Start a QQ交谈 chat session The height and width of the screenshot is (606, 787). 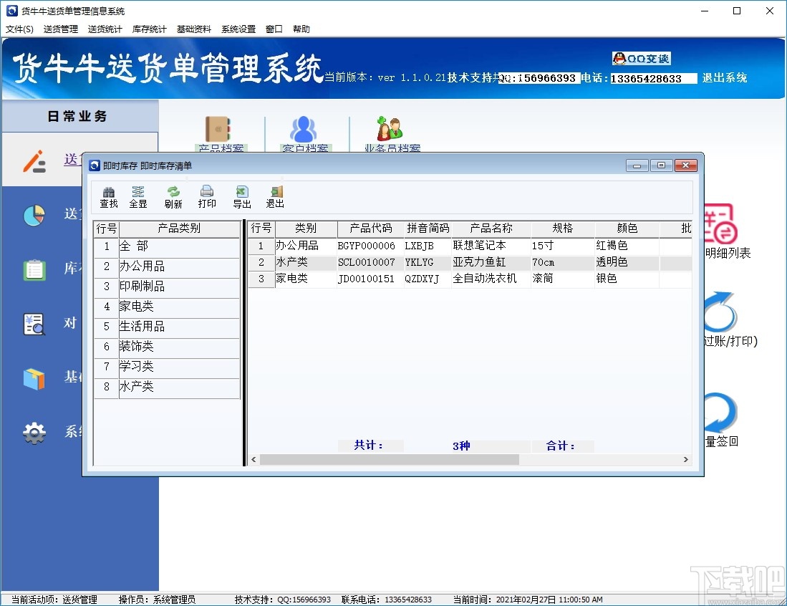pos(641,59)
